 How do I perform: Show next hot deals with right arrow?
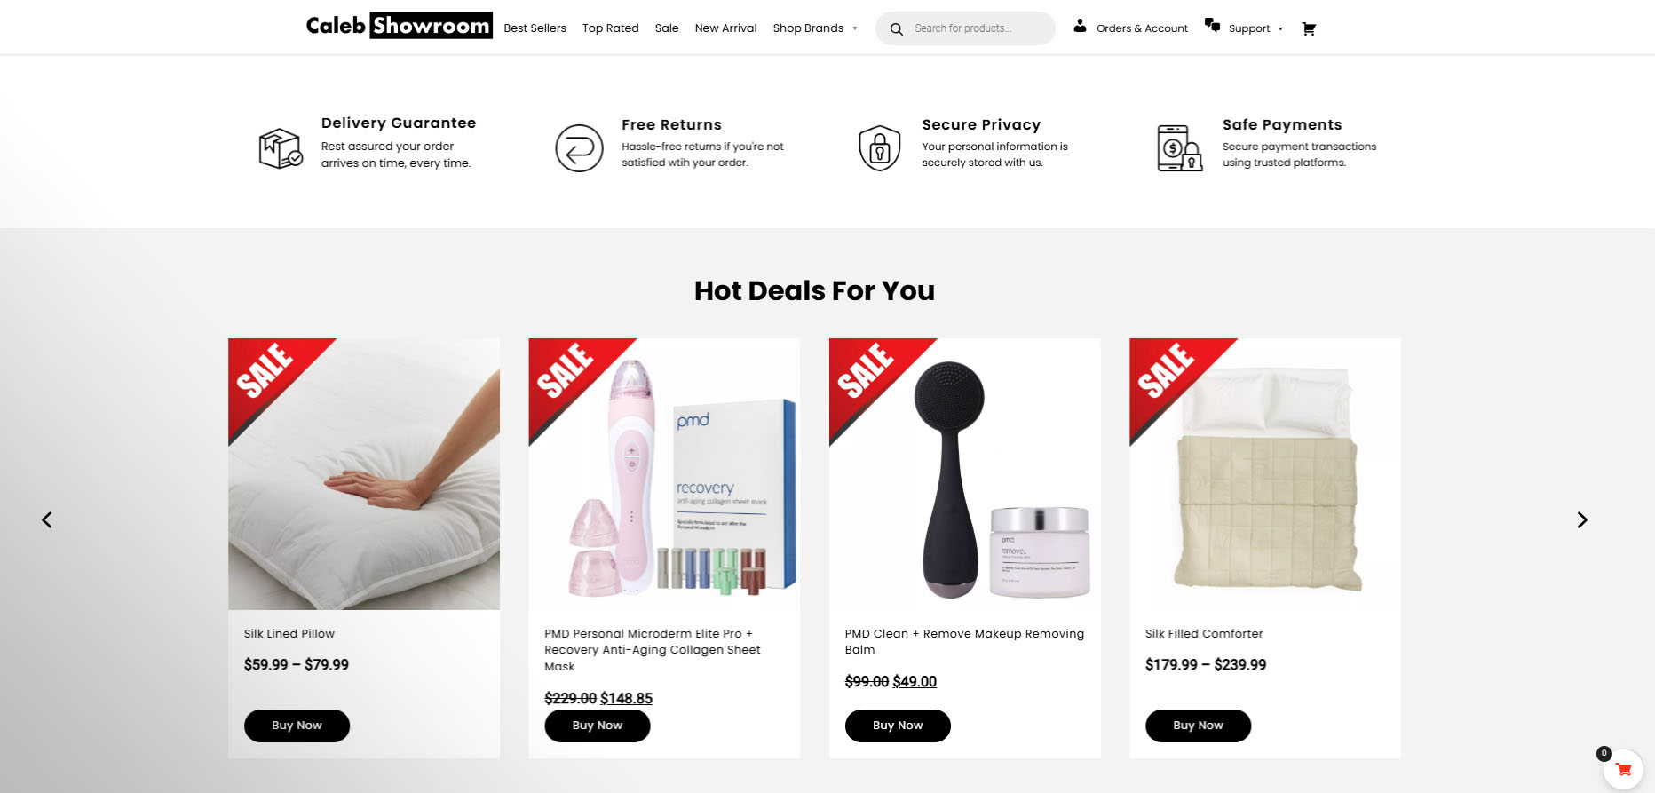tap(1581, 519)
